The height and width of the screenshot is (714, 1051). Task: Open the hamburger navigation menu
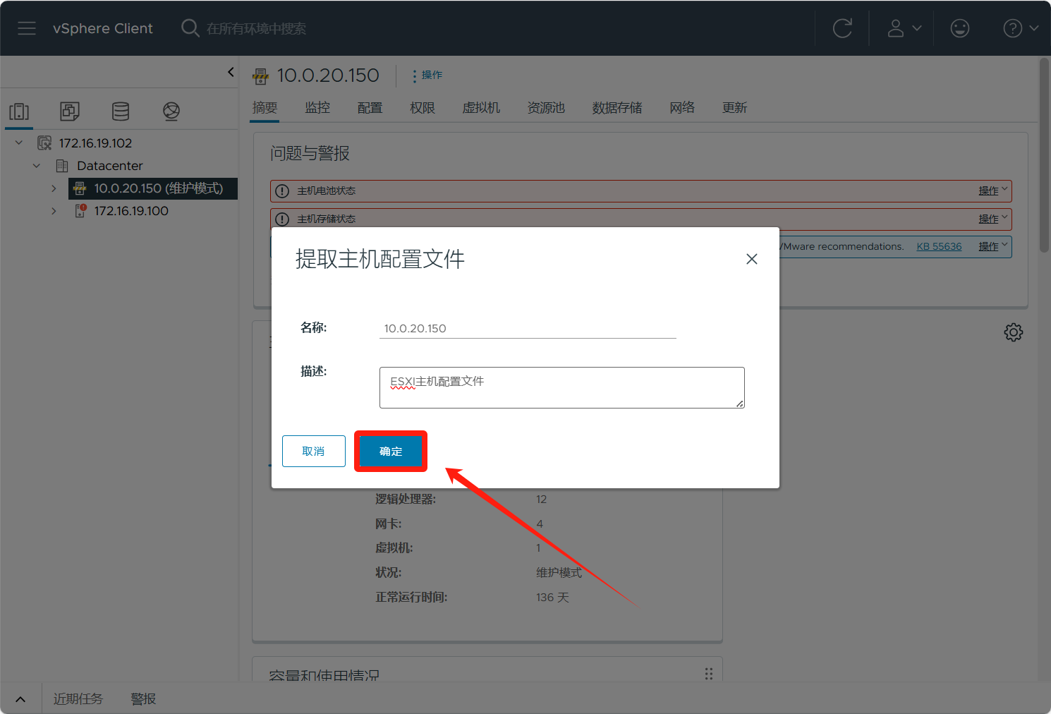(27, 28)
